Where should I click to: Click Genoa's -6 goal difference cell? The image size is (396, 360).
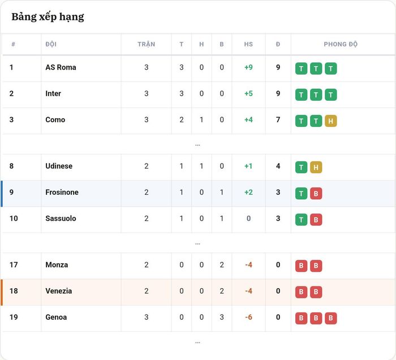248,317
